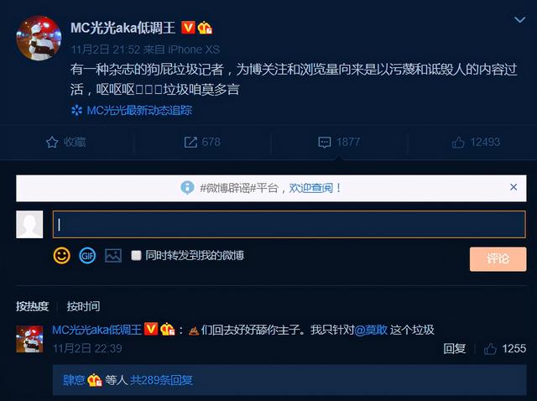Dismiss the 微博辟谣 banner
Screen dimensions: 537x401
514,187
